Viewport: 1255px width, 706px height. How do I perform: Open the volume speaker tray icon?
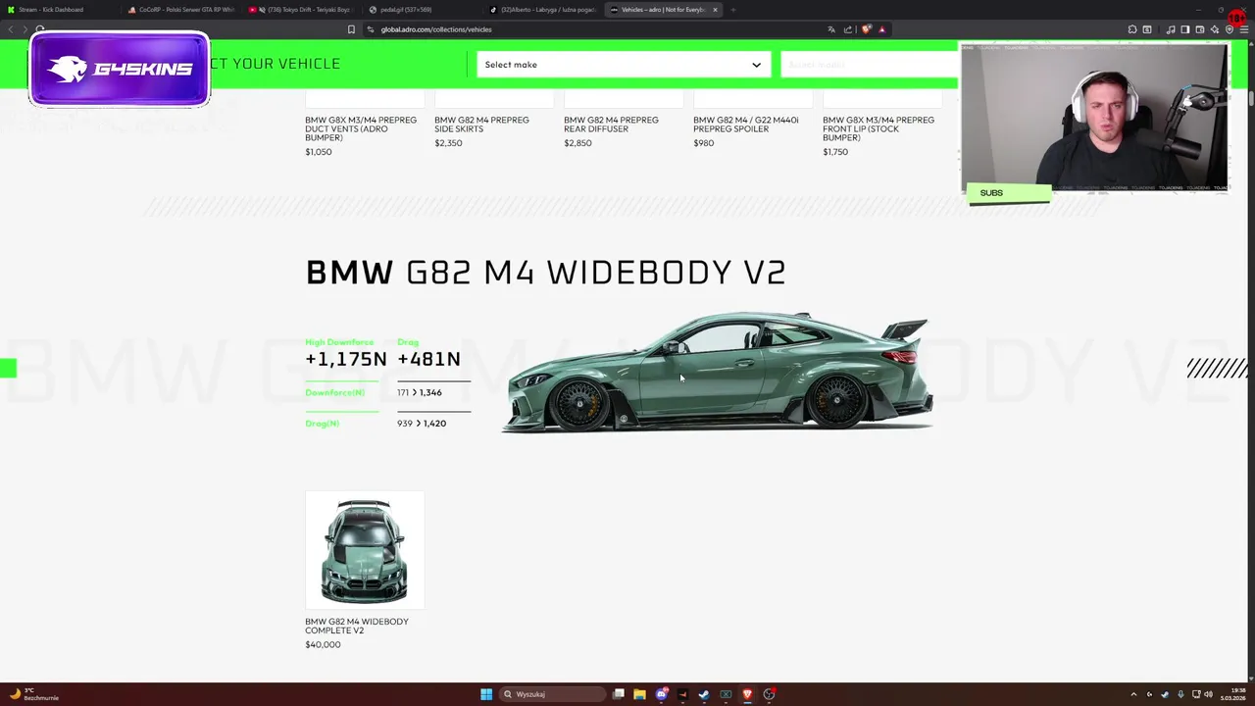1208,694
